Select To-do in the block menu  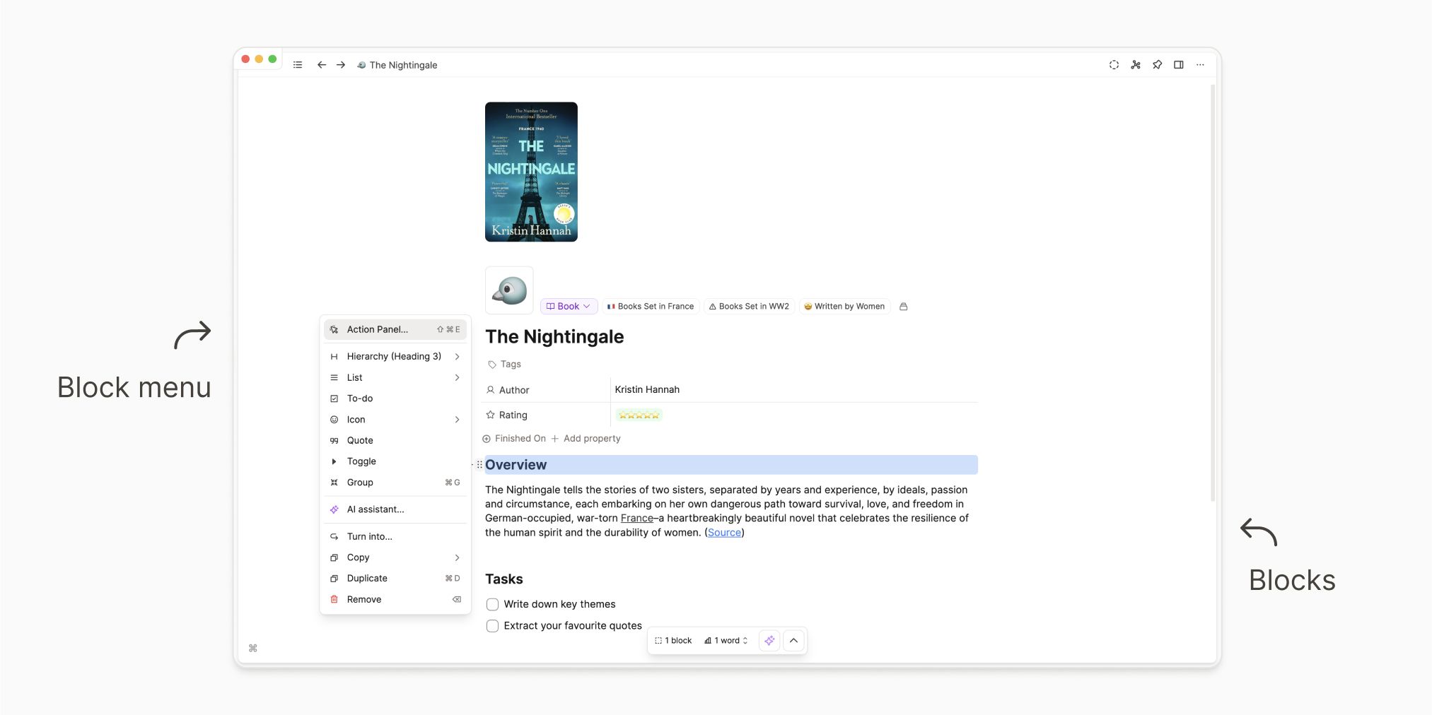[360, 398]
